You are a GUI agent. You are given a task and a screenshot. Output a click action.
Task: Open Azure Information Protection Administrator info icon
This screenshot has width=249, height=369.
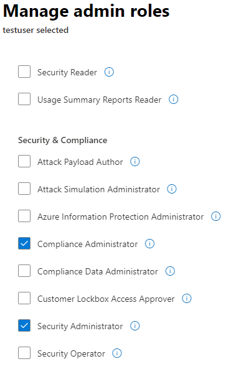(x=216, y=216)
